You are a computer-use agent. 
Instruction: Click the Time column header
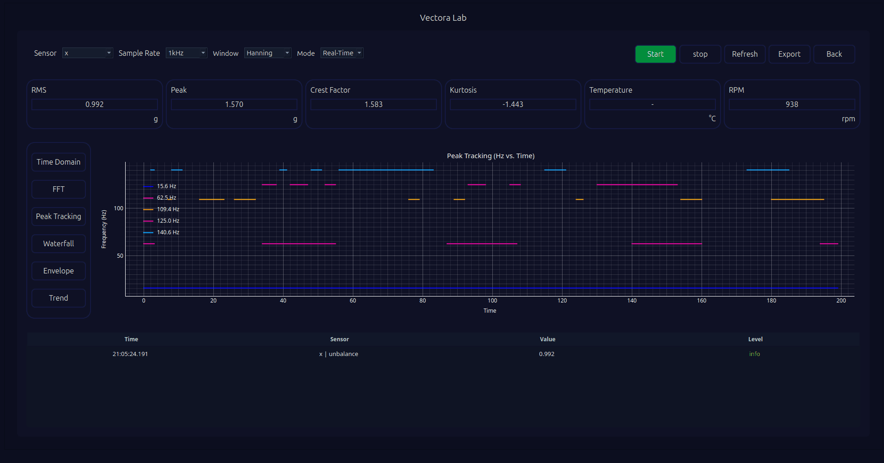point(131,339)
